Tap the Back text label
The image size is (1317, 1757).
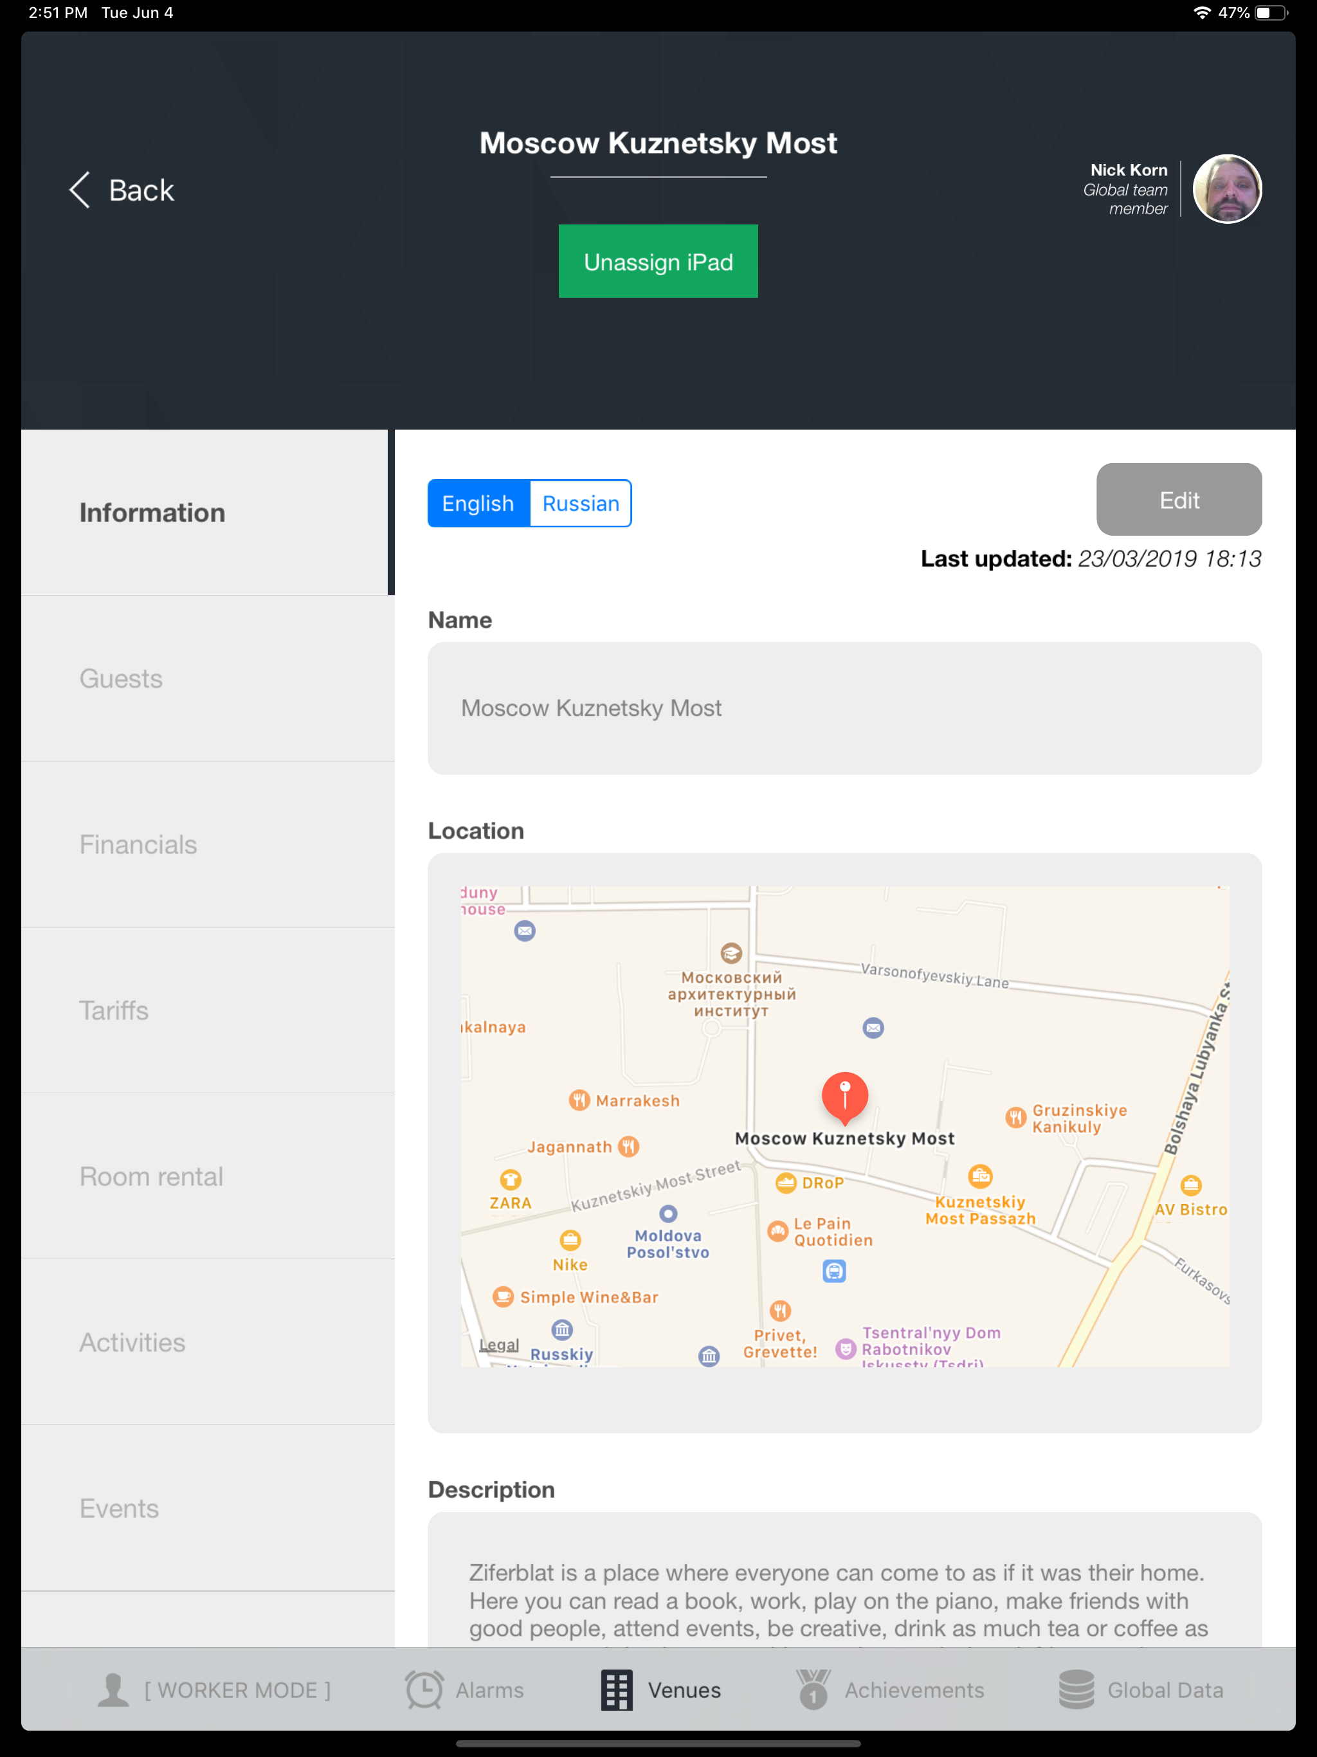click(x=141, y=190)
